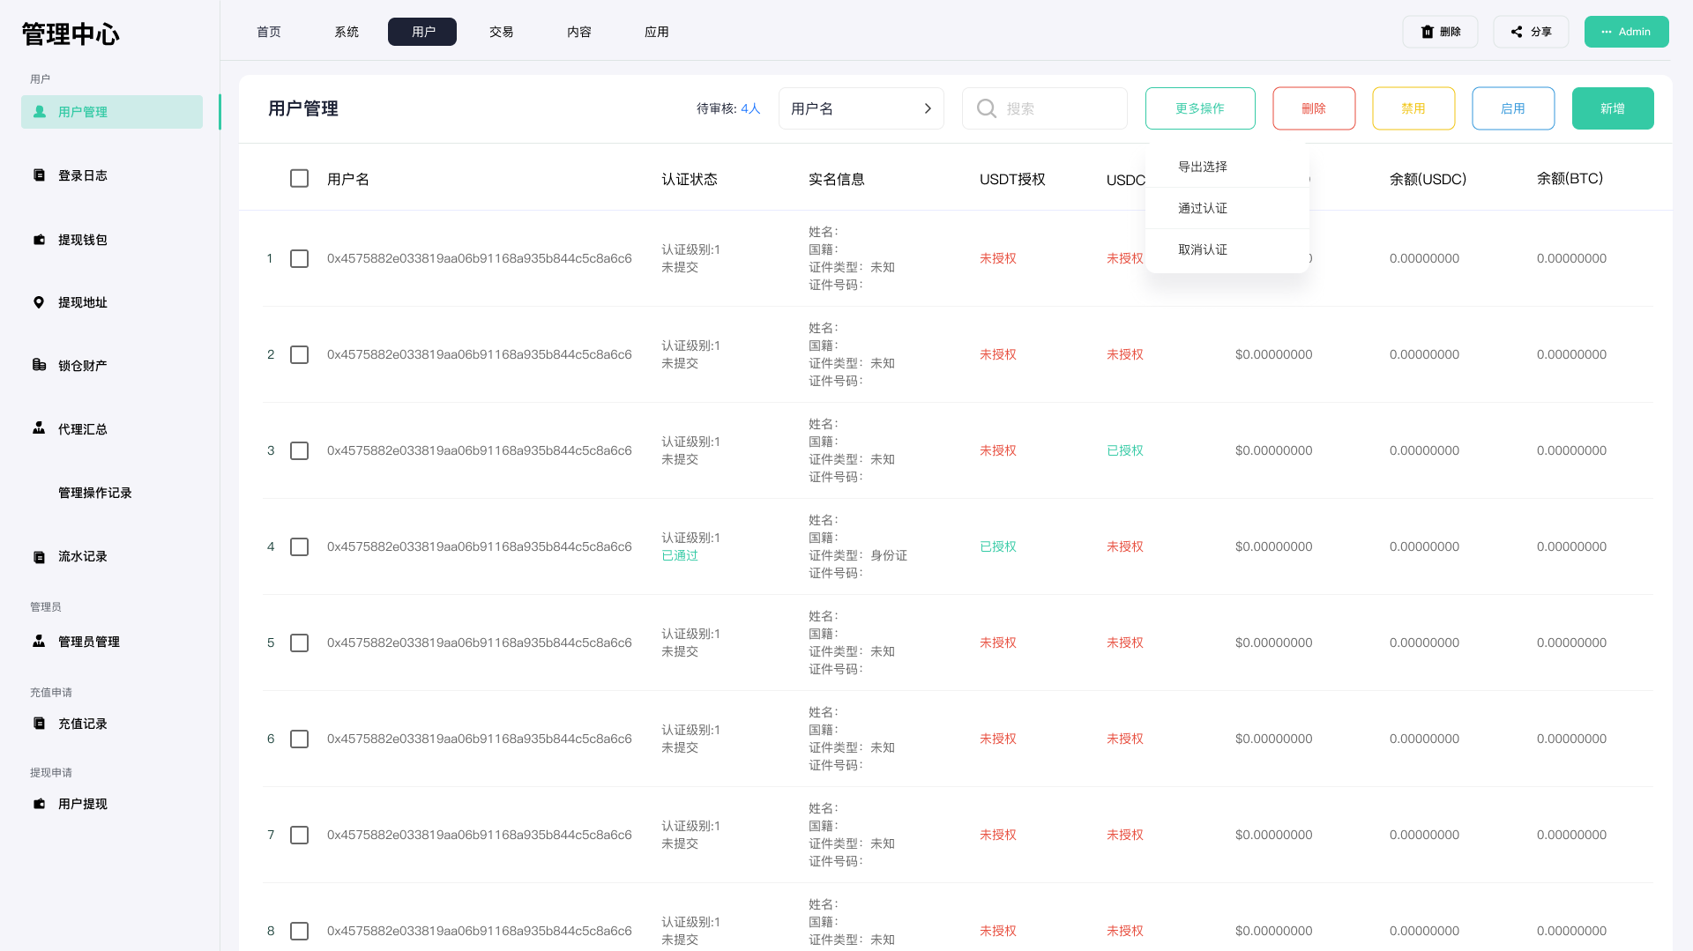This screenshot has width=1693, height=951.
Task: Click 已通过 status in row 4
Action: (680, 555)
